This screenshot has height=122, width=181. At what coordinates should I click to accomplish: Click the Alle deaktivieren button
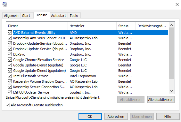pos(161,100)
